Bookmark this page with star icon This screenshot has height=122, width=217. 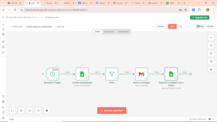(186, 10)
